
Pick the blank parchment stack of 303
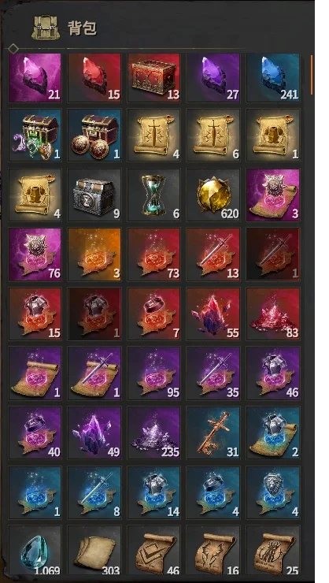click(94, 551)
